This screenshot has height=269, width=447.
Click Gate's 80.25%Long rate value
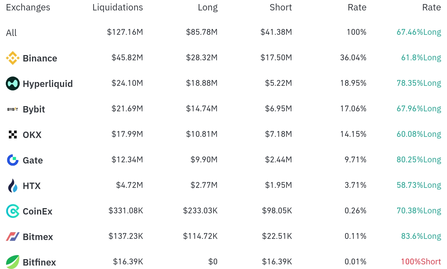coord(419,160)
